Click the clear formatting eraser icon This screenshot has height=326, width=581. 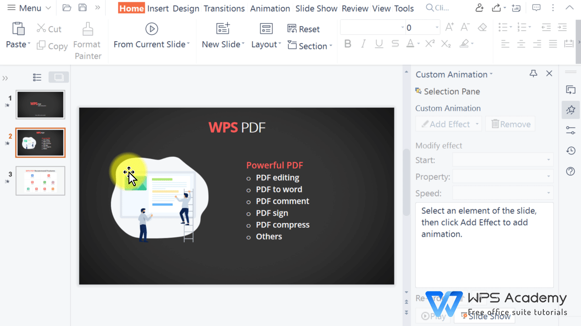[x=483, y=27]
